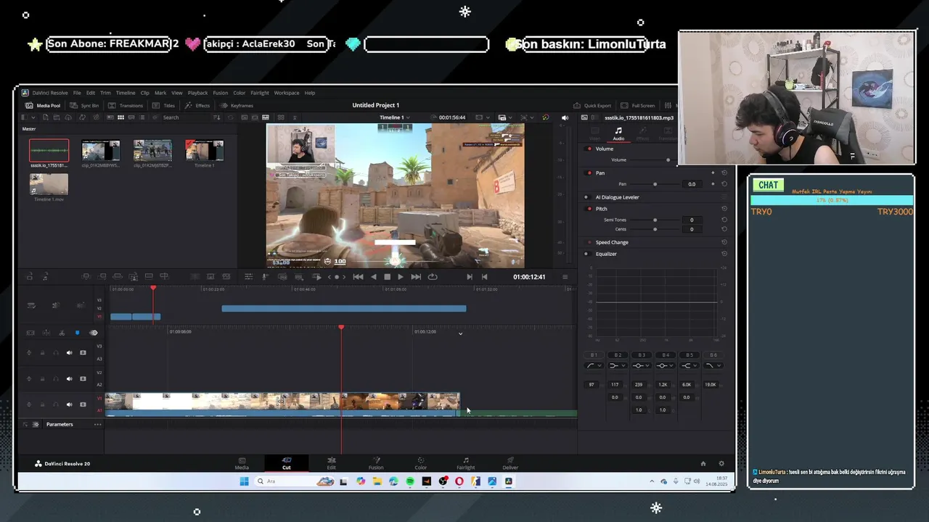Open the Transitions panel button
Image resolution: width=929 pixels, height=522 pixels.
(126, 105)
